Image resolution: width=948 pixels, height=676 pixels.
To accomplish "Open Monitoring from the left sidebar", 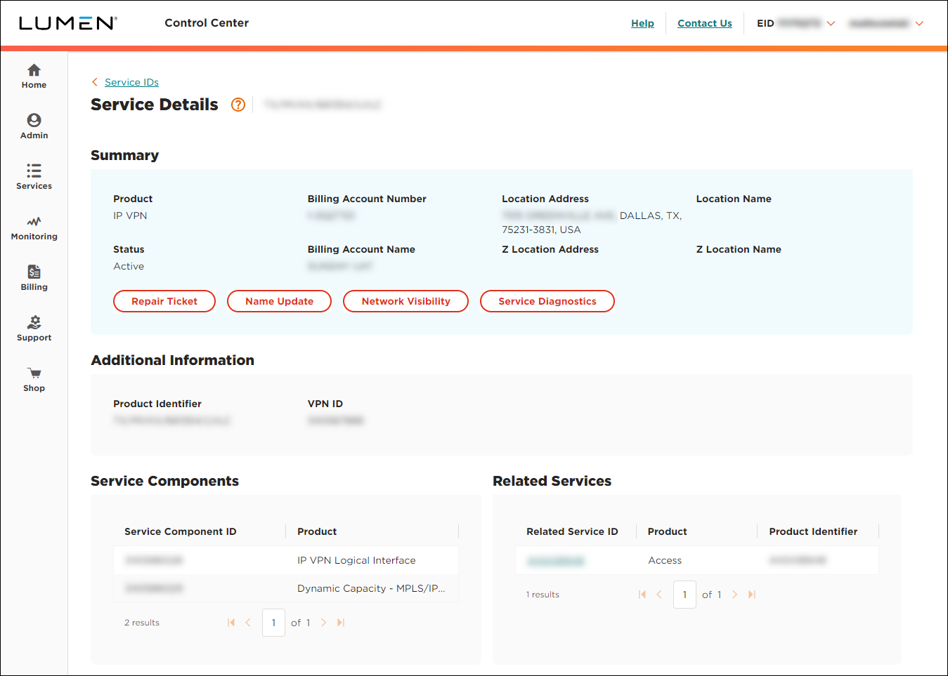I will pos(34,227).
